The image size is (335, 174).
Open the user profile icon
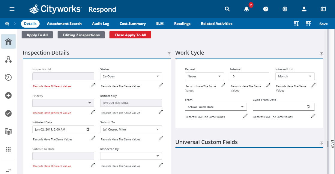pyautogui.click(x=304, y=9)
